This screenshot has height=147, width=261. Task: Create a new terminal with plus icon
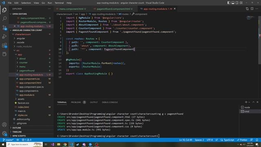pos(246,102)
